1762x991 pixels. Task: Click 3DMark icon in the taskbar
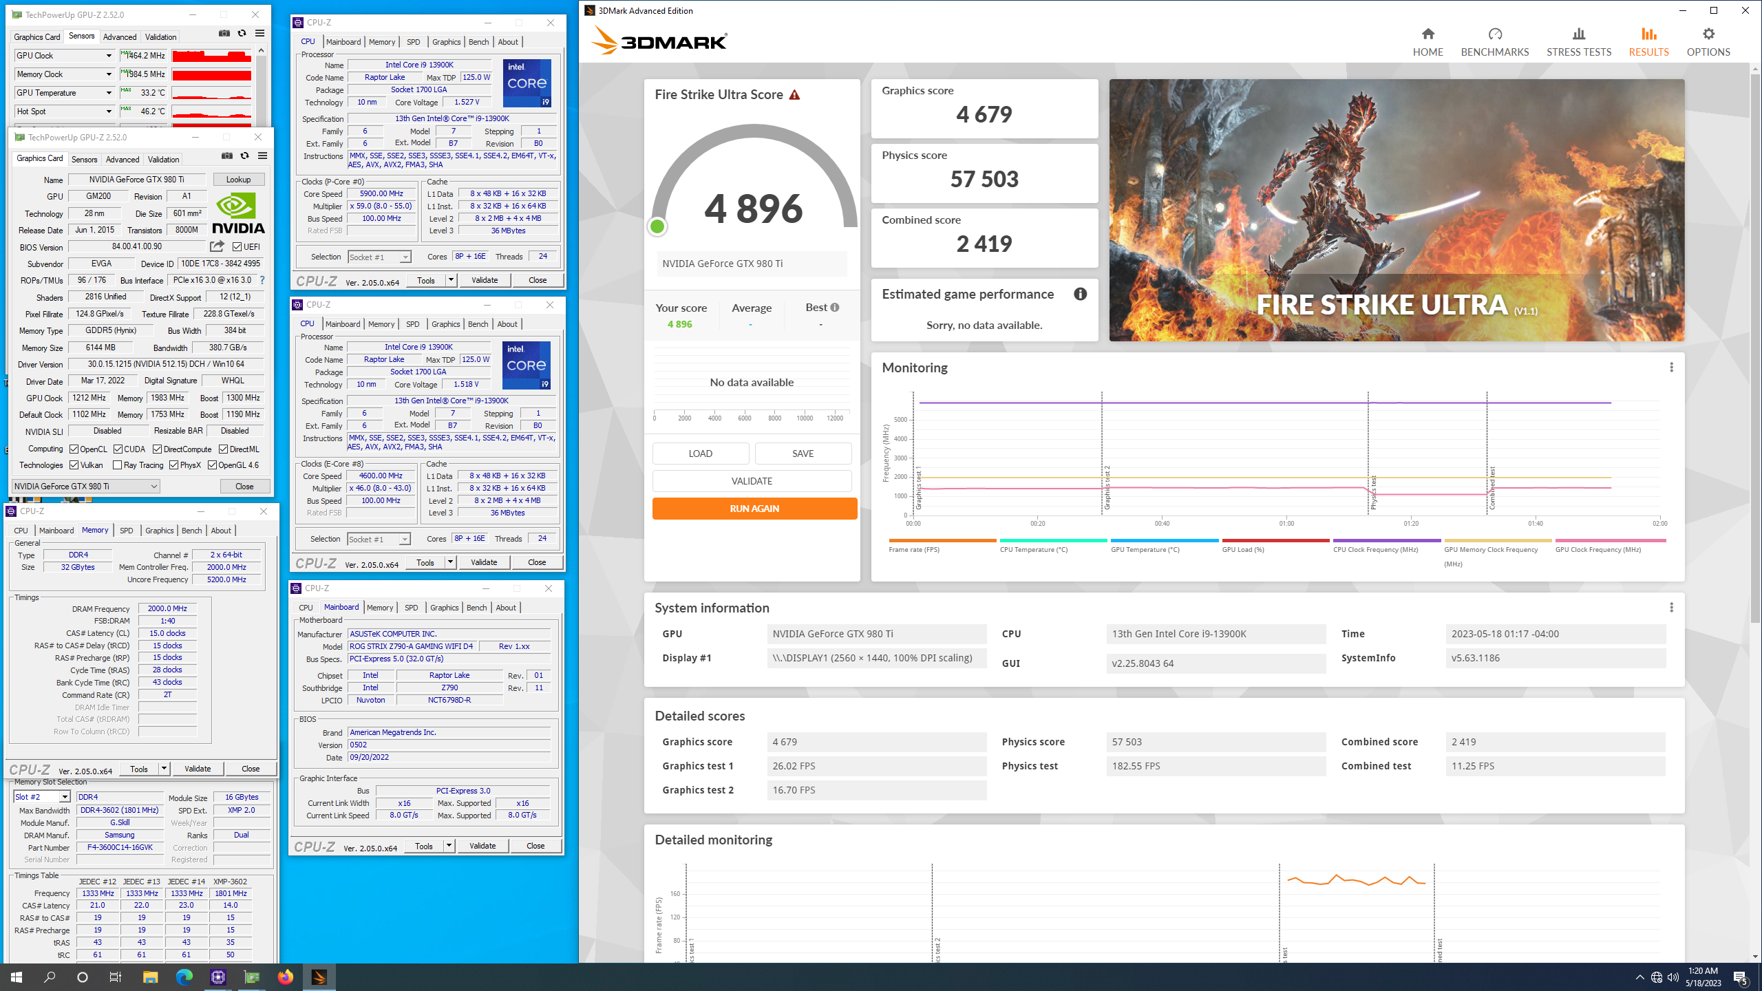(x=319, y=977)
